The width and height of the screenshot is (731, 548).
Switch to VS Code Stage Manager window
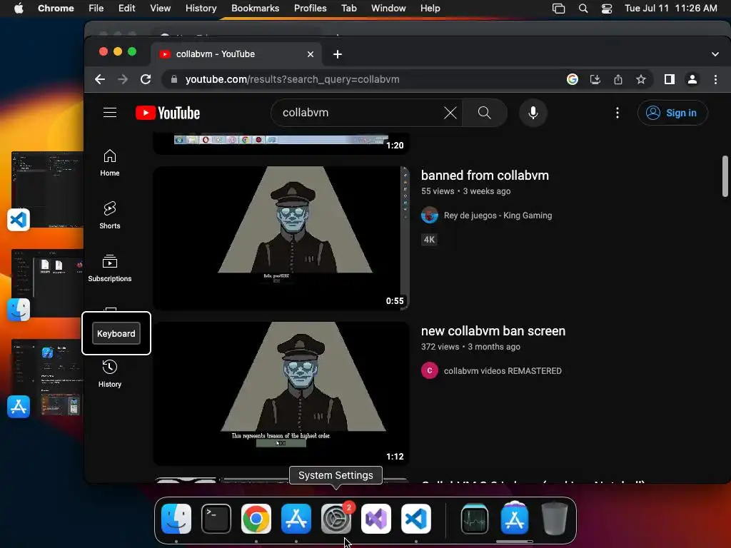[46, 189]
